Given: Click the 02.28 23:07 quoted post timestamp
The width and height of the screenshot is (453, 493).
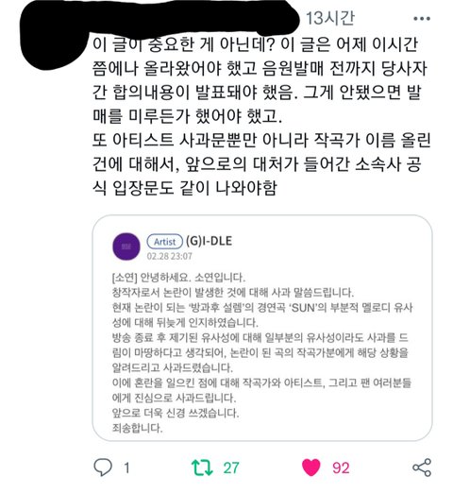Looking at the screenshot, I should (x=169, y=256).
